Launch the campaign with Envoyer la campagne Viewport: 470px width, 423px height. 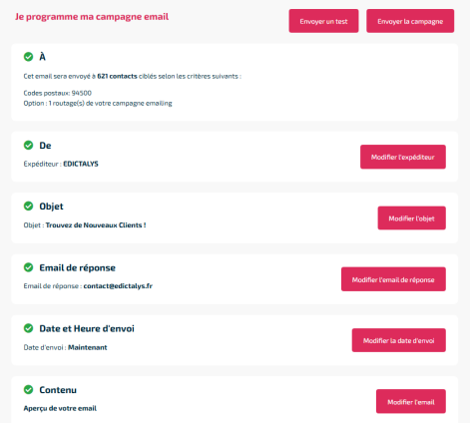point(410,21)
